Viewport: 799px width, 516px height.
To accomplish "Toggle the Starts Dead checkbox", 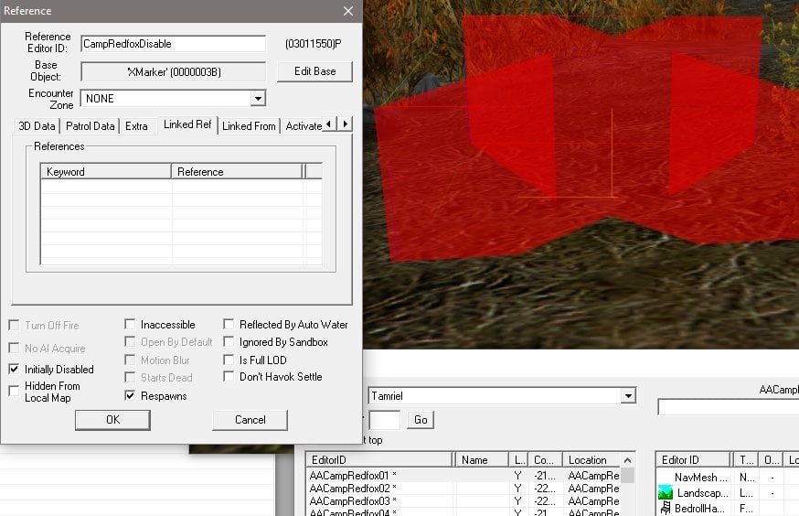I will pos(130,377).
